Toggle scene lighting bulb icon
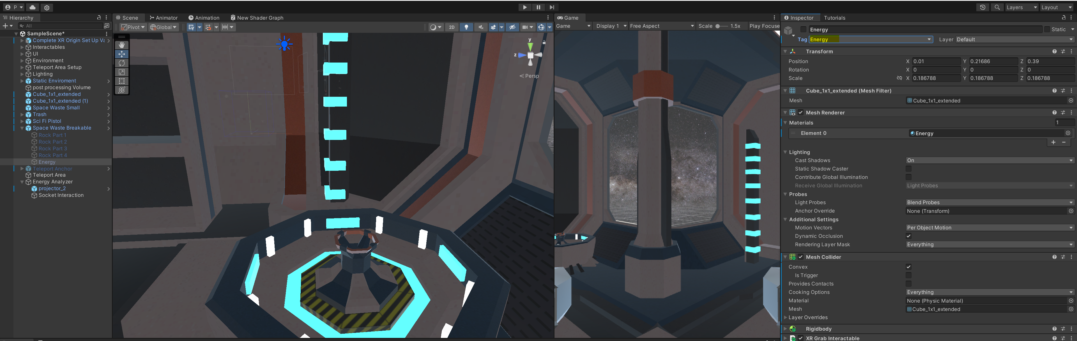The height and width of the screenshot is (341, 1077). coord(466,27)
